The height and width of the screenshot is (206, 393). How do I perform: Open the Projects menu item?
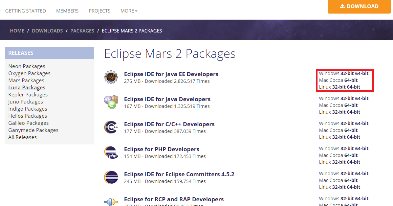pyautogui.click(x=100, y=11)
